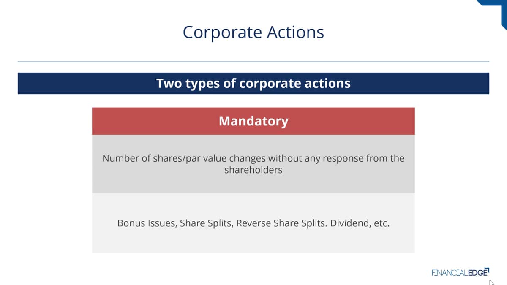Click the navy banner's left edge
The height and width of the screenshot is (285, 507).
click(x=21, y=83)
